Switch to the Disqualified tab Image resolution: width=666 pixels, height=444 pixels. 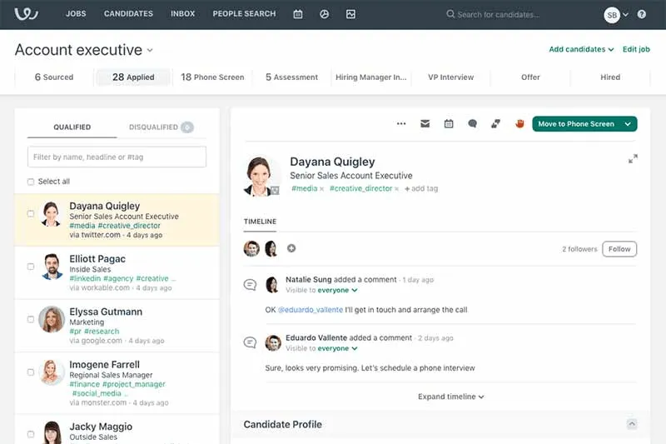[161, 127]
